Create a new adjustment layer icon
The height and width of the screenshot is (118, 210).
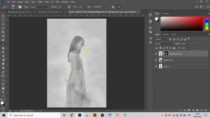pyautogui.click(x=193, y=110)
